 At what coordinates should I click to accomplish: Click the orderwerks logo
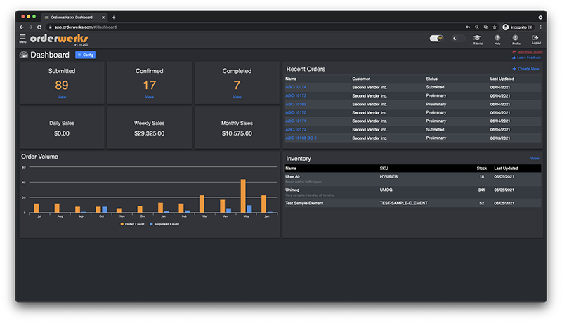[x=59, y=39]
